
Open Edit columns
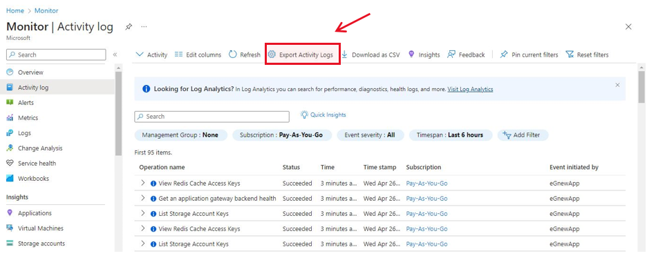coord(198,54)
